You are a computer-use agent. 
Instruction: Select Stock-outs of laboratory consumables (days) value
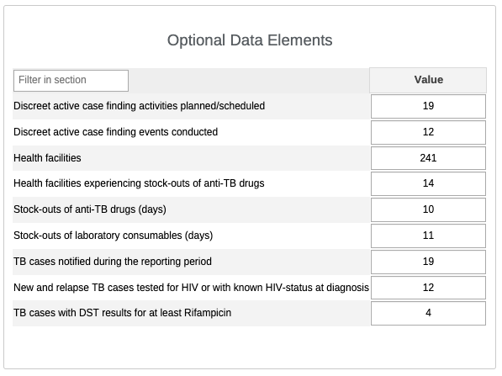point(428,236)
